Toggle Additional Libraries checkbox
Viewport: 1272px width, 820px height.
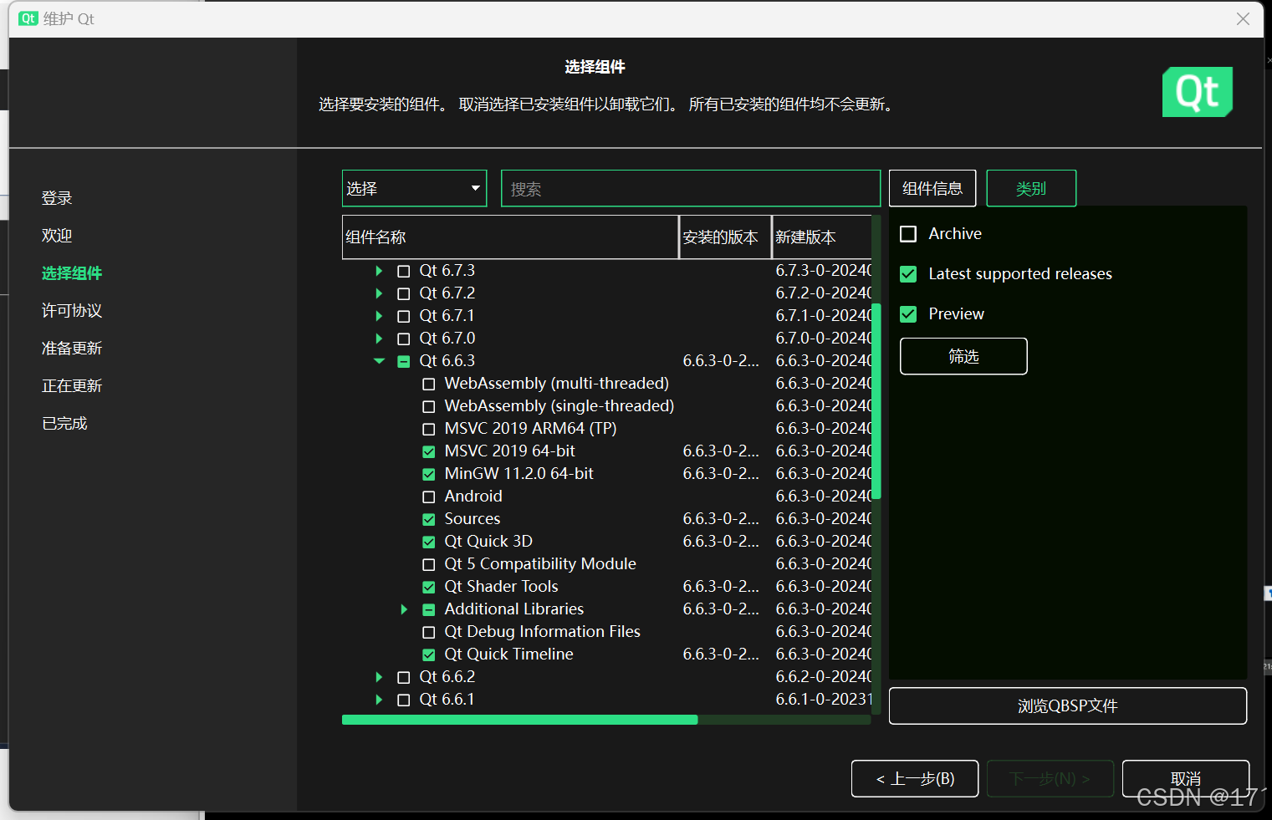(x=429, y=609)
